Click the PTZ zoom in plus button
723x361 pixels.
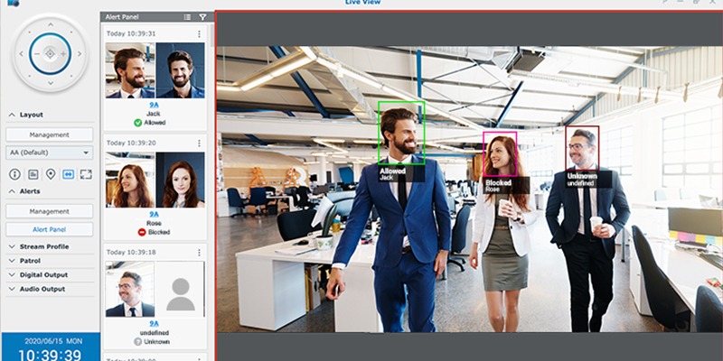click(63, 54)
